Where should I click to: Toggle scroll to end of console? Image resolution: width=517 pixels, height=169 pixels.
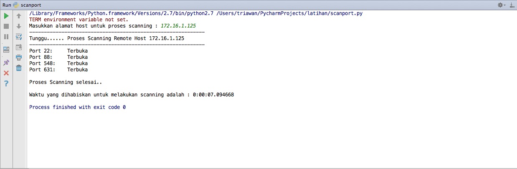19,47
